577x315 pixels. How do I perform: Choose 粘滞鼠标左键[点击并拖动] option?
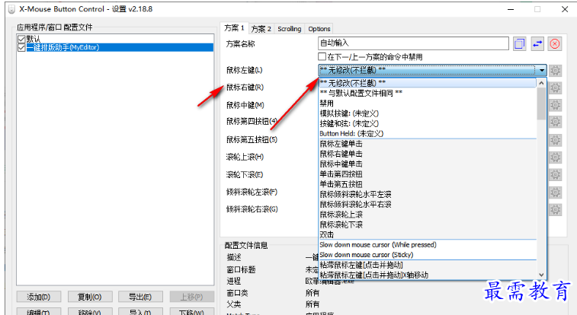pyautogui.click(x=428, y=265)
